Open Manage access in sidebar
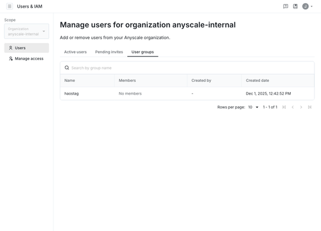This screenshot has height=231, width=321. (26, 58)
